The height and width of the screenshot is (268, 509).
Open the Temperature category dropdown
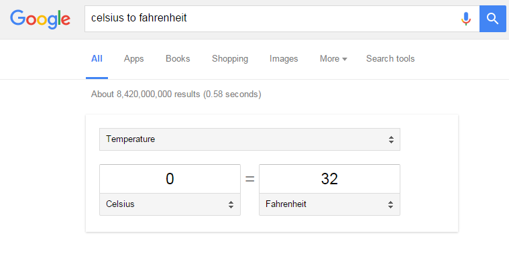(249, 139)
